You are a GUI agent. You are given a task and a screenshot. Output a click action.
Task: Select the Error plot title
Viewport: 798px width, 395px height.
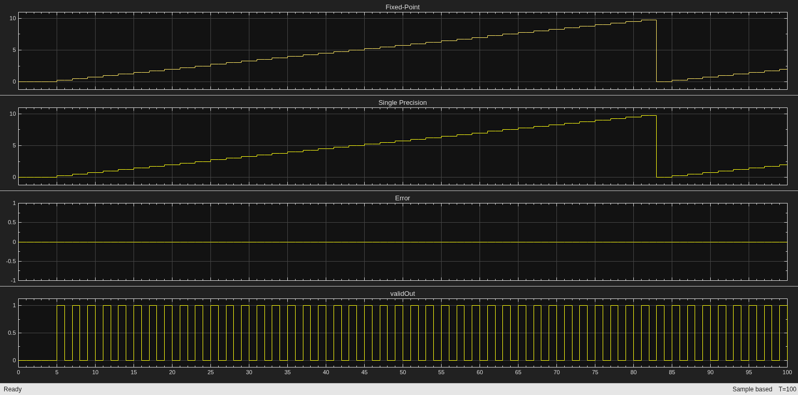pyautogui.click(x=403, y=198)
